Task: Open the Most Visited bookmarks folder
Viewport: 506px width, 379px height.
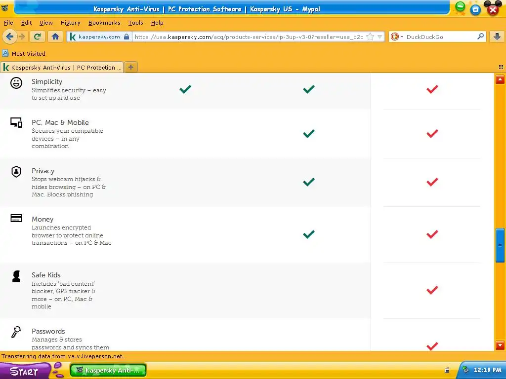Action: [24, 53]
